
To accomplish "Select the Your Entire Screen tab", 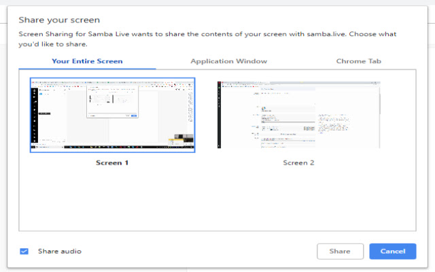I will [87, 61].
